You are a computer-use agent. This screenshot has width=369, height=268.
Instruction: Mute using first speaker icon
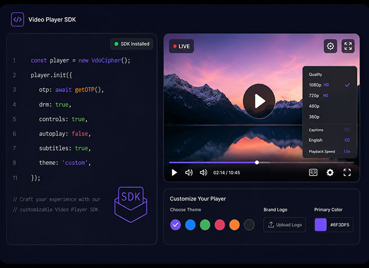[189, 172]
